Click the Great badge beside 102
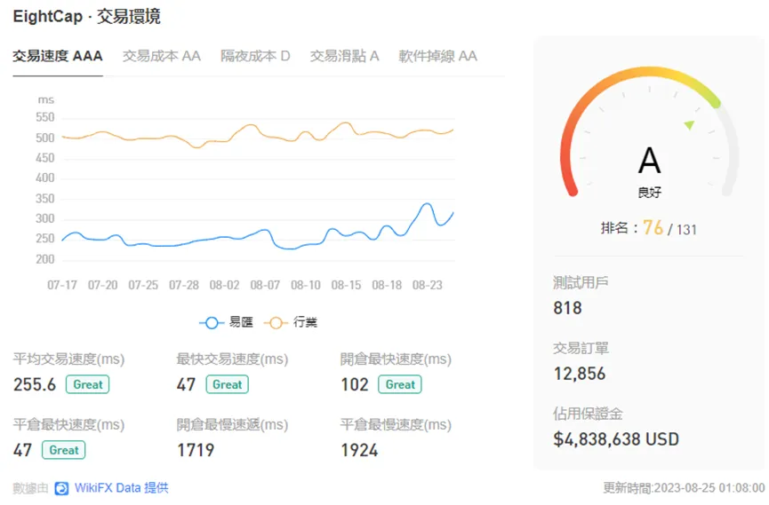This screenshot has width=769, height=505. (x=400, y=384)
